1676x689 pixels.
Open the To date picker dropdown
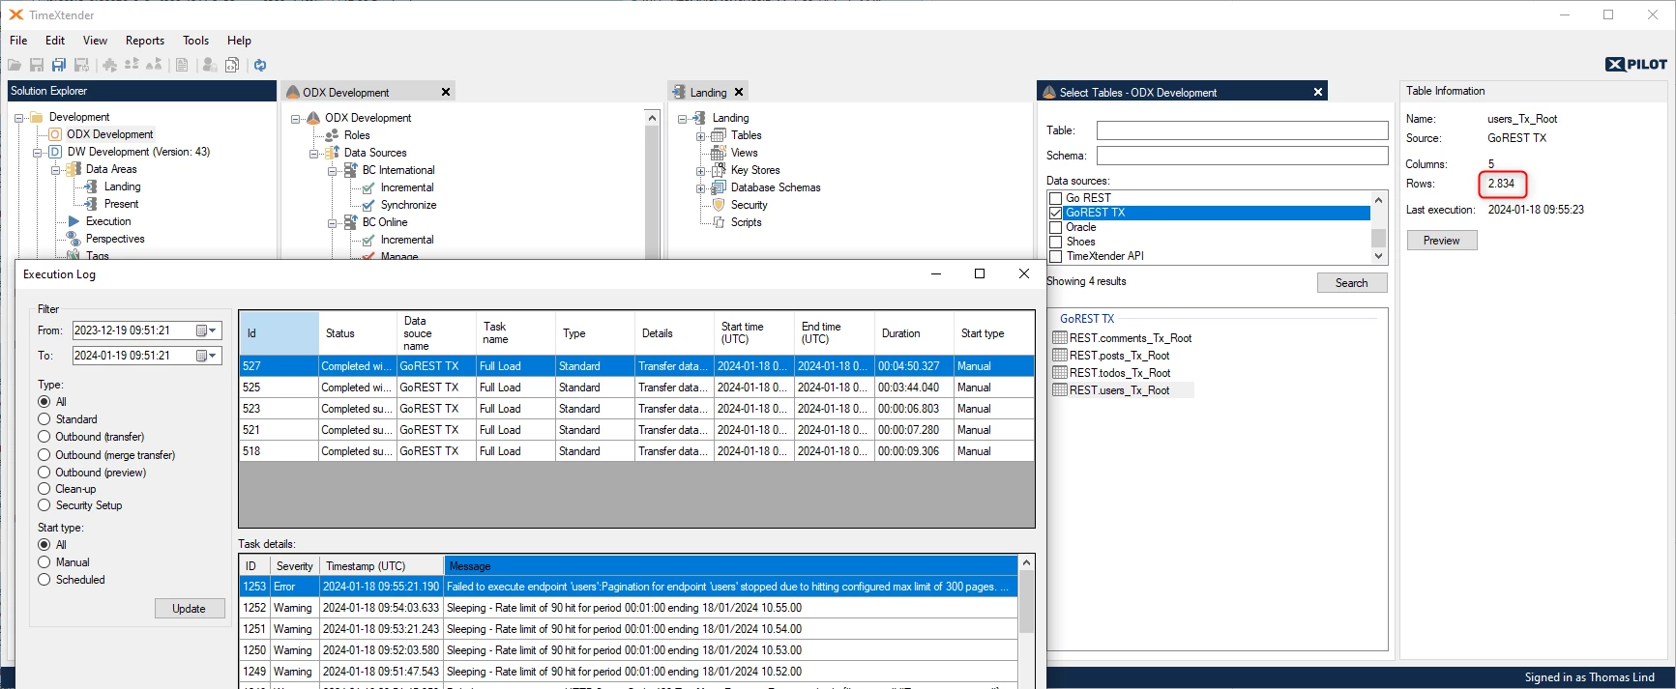(x=207, y=356)
